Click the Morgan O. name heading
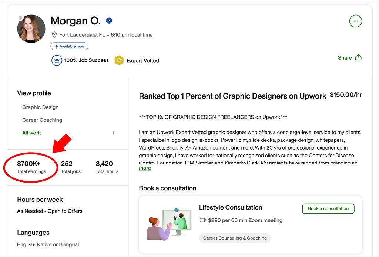 click(76, 21)
